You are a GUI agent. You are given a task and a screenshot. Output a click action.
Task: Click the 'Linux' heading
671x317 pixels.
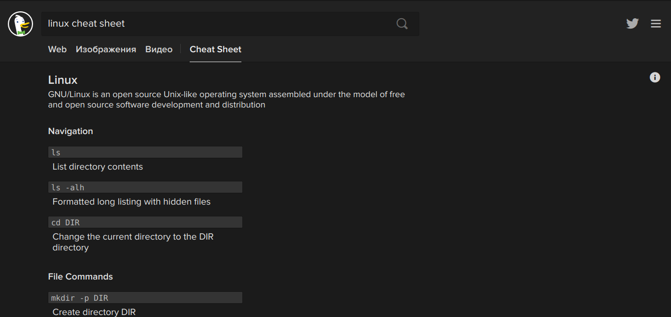tap(63, 80)
